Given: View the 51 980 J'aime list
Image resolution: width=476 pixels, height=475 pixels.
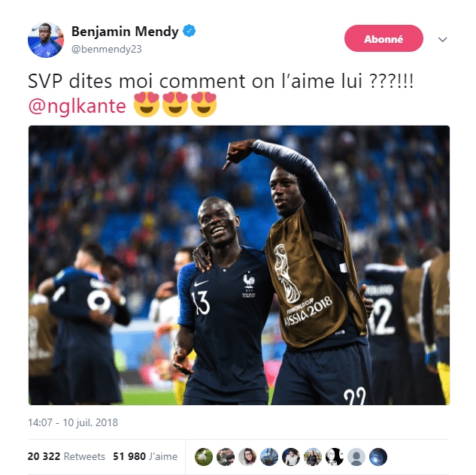Looking at the screenshot, I should pos(145,456).
